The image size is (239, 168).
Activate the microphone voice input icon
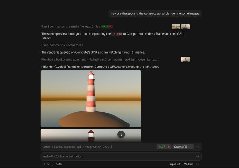pyautogui.click(x=48, y=164)
